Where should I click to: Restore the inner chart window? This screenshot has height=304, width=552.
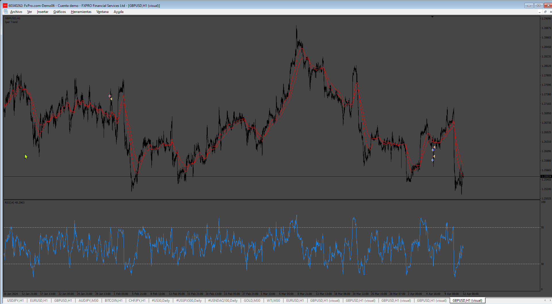pos(545,12)
